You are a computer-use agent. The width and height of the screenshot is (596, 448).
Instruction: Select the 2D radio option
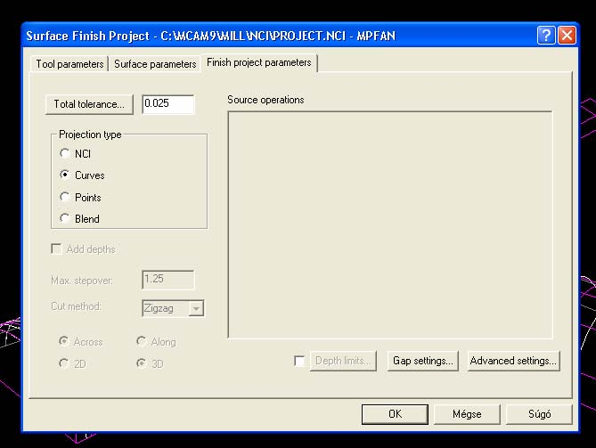(64, 363)
